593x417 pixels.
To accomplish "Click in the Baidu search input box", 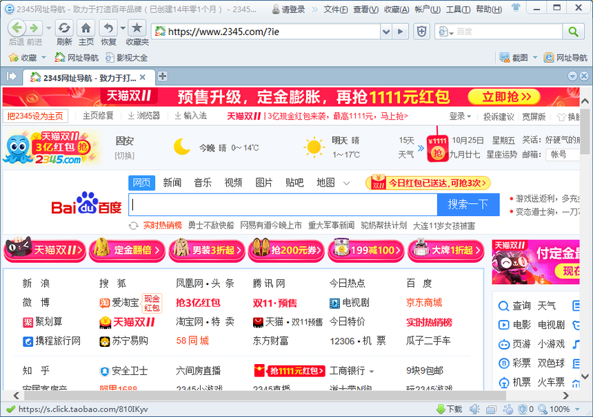I will (x=283, y=204).
